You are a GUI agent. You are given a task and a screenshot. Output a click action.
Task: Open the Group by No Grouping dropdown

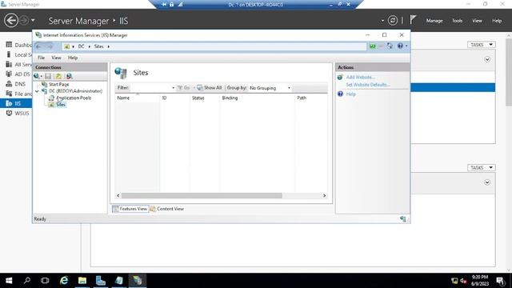(270, 88)
